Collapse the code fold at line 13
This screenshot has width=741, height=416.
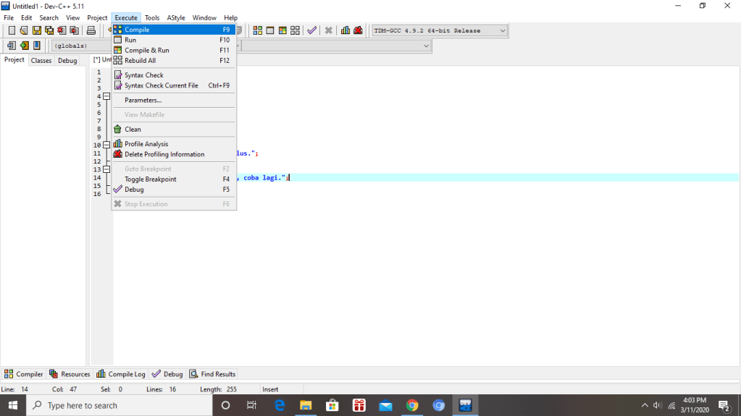click(x=106, y=169)
